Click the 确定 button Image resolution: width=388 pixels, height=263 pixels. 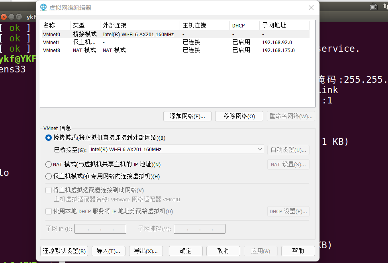click(186, 251)
